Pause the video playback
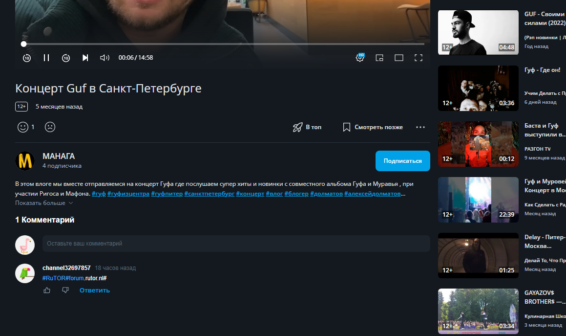 coord(46,58)
